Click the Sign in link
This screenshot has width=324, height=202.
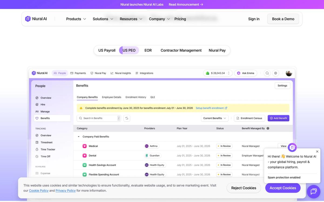tap(254, 19)
